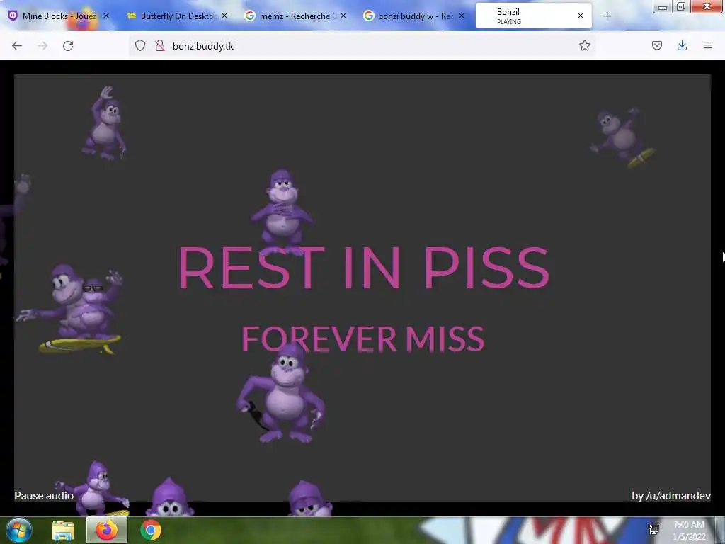Open the tracking protection shield icon
This screenshot has width=725, height=544.
[140, 45]
